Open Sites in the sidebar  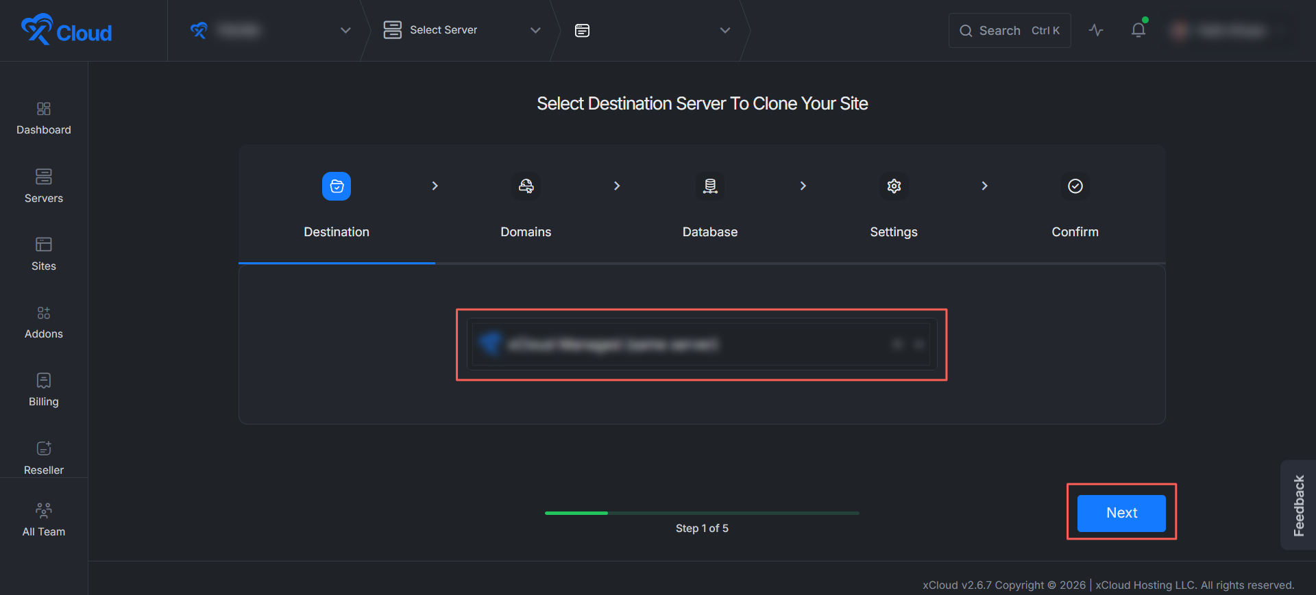point(44,254)
